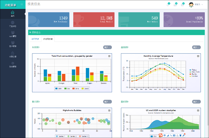Click the Sogou input method S icon
The width and height of the screenshot is (209, 138).
click(x=161, y=135)
